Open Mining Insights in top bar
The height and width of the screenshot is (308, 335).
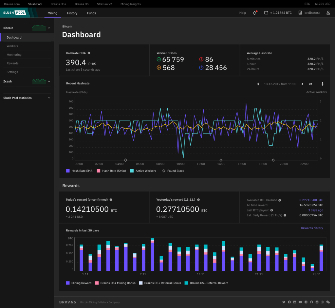point(131,4)
